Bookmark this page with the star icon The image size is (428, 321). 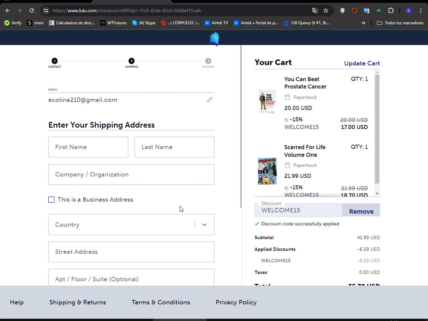[326, 11]
